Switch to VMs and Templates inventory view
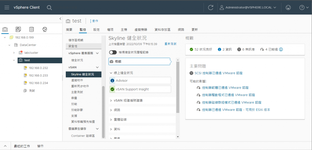The width and height of the screenshot is (312, 150). coord(18,29)
